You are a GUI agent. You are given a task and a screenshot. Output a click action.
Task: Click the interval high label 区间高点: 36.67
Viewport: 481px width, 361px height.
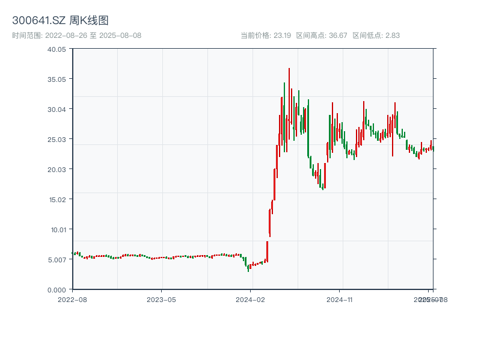click(x=322, y=35)
